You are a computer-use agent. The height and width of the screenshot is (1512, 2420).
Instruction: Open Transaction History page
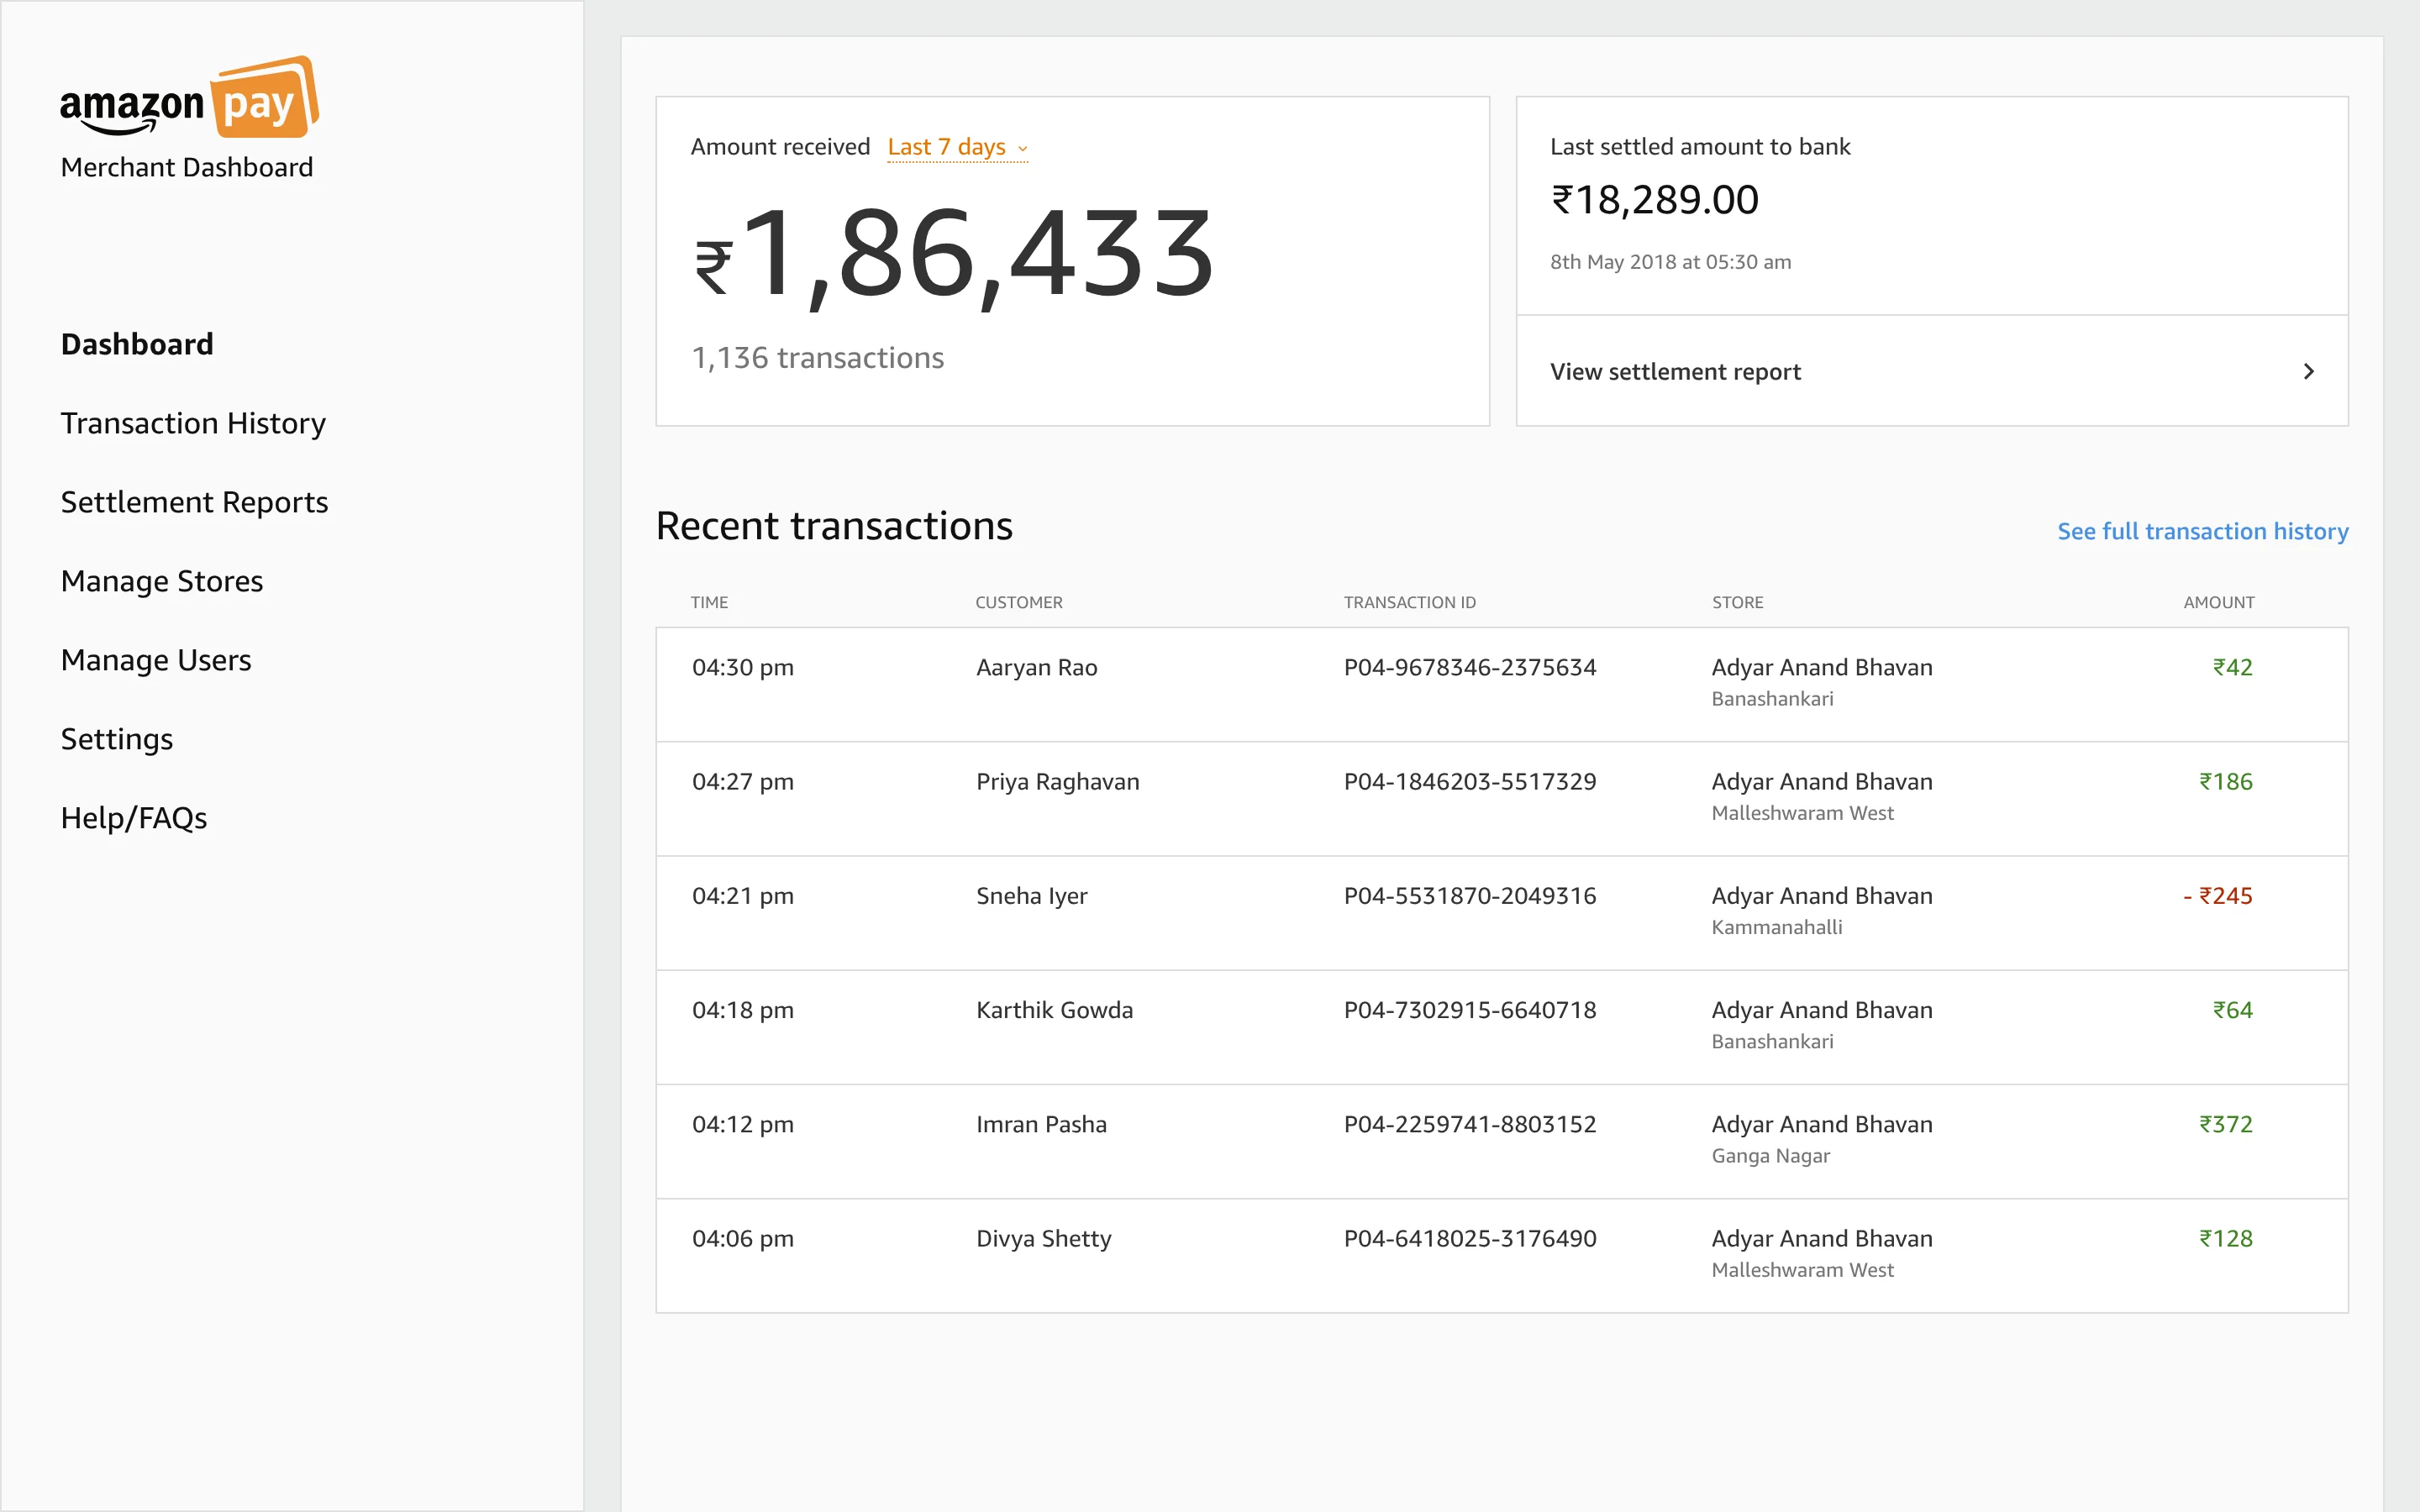(193, 423)
